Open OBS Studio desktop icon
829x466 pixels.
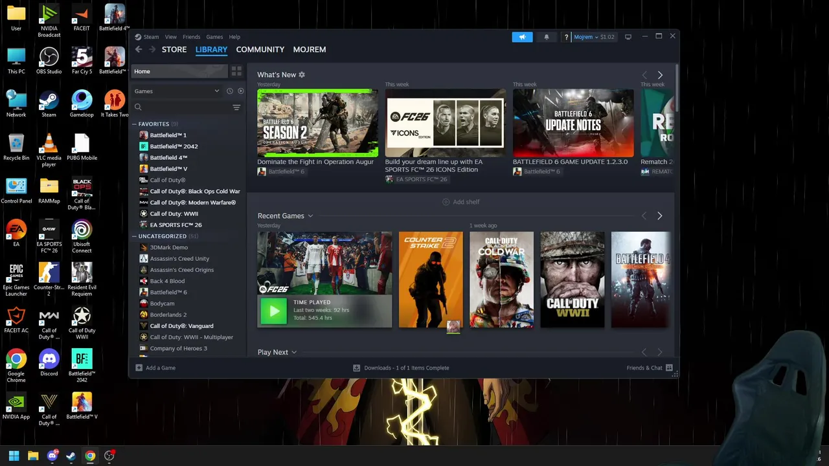[x=49, y=61]
